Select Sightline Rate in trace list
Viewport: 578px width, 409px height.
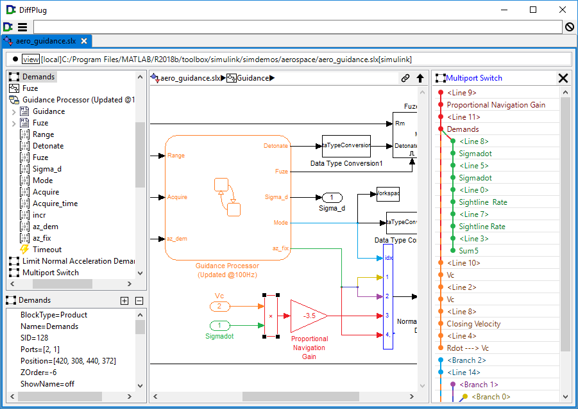482,227
